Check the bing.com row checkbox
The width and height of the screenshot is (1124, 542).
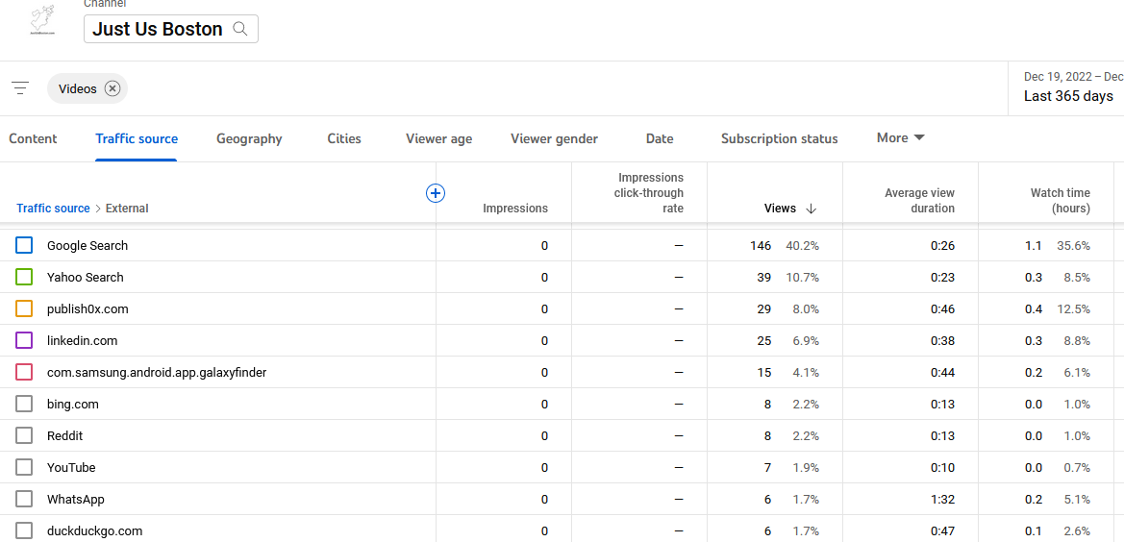tap(24, 404)
